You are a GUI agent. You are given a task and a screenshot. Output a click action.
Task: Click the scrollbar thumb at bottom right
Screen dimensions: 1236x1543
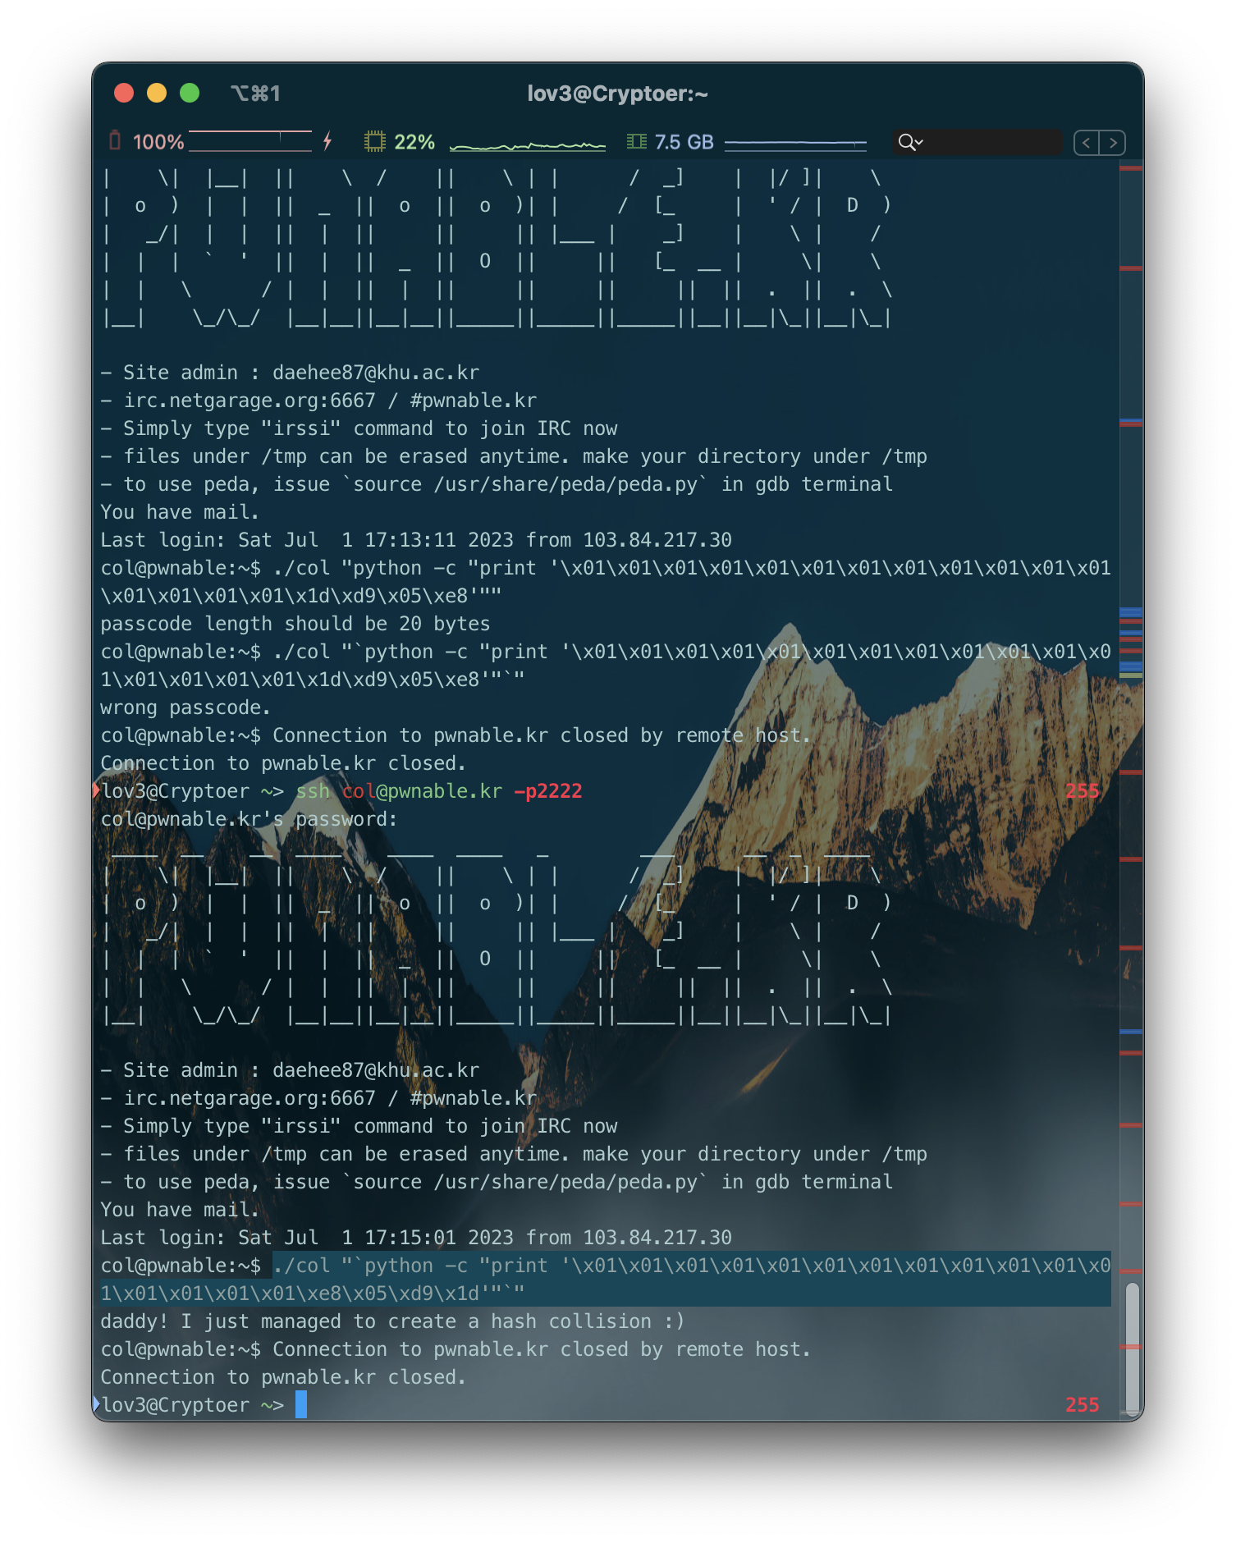tap(1132, 1346)
